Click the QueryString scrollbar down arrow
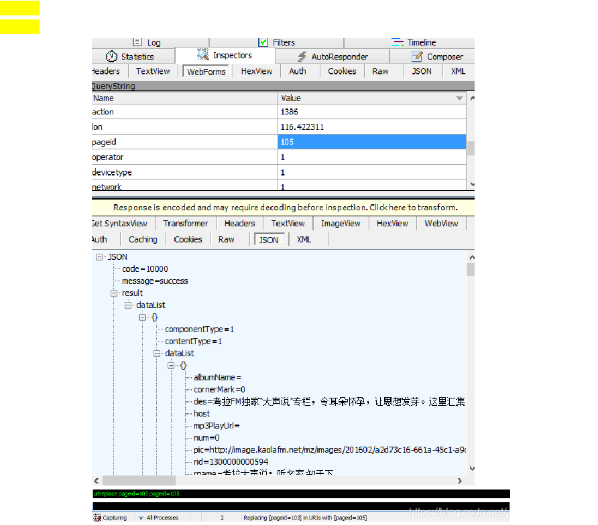Image resolution: width=598 pixels, height=525 pixels. 472,184
